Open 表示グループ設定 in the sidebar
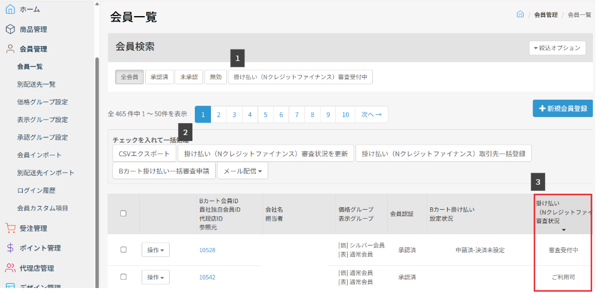Viewport: 597px width, 294px height. pyautogui.click(x=42, y=120)
